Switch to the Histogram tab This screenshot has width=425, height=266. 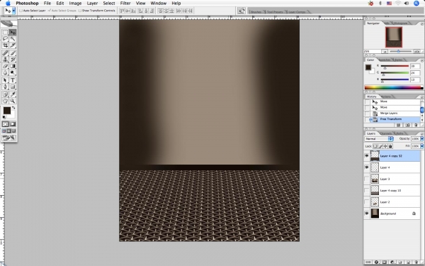click(x=401, y=23)
